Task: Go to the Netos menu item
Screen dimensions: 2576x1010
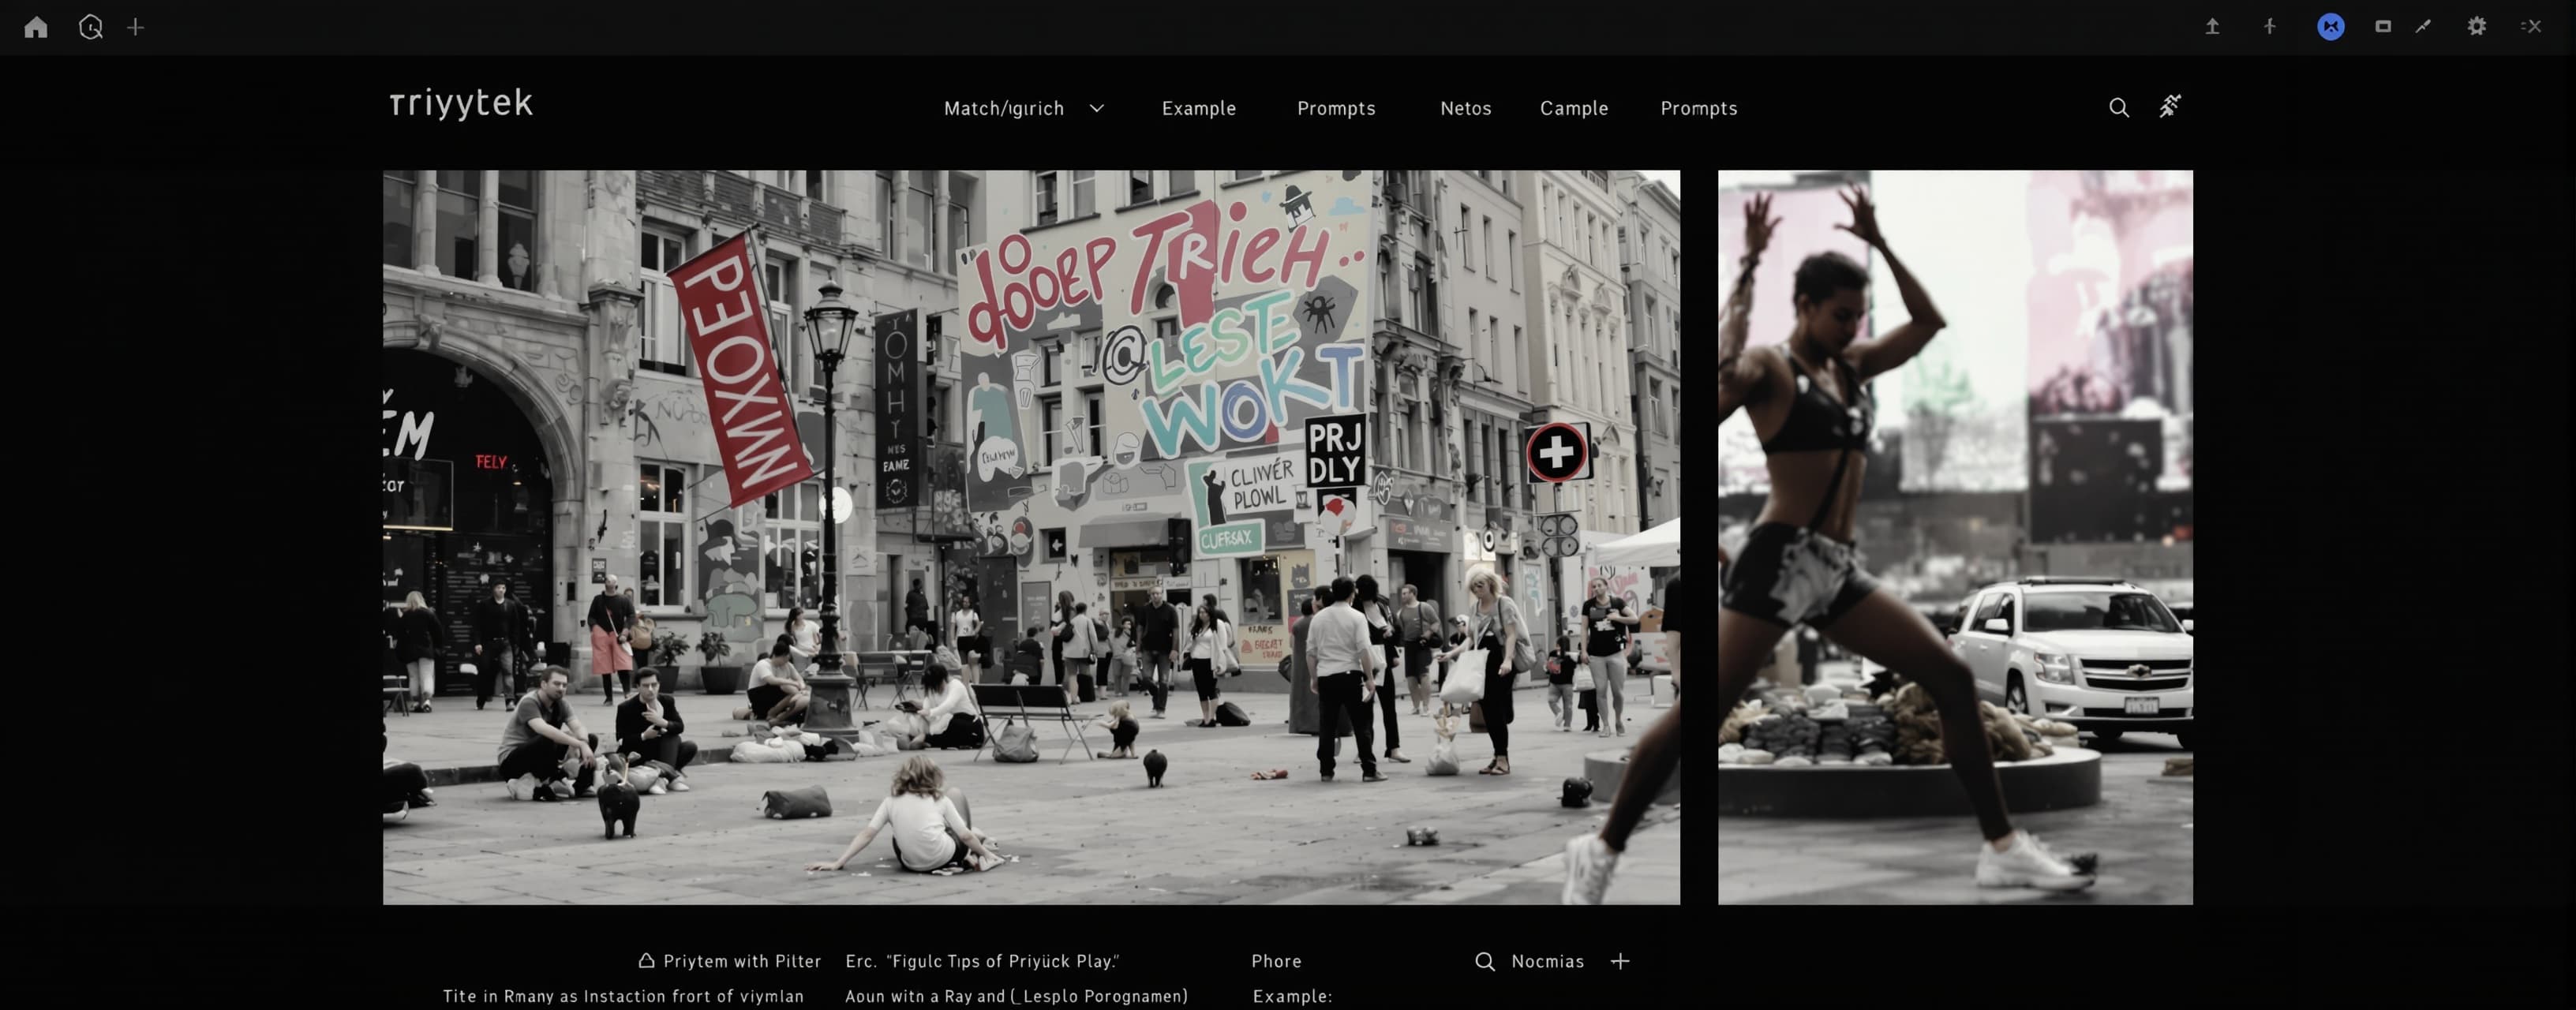Action: point(1465,108)
